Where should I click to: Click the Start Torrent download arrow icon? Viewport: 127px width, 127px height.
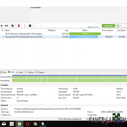tap(25, 26)
